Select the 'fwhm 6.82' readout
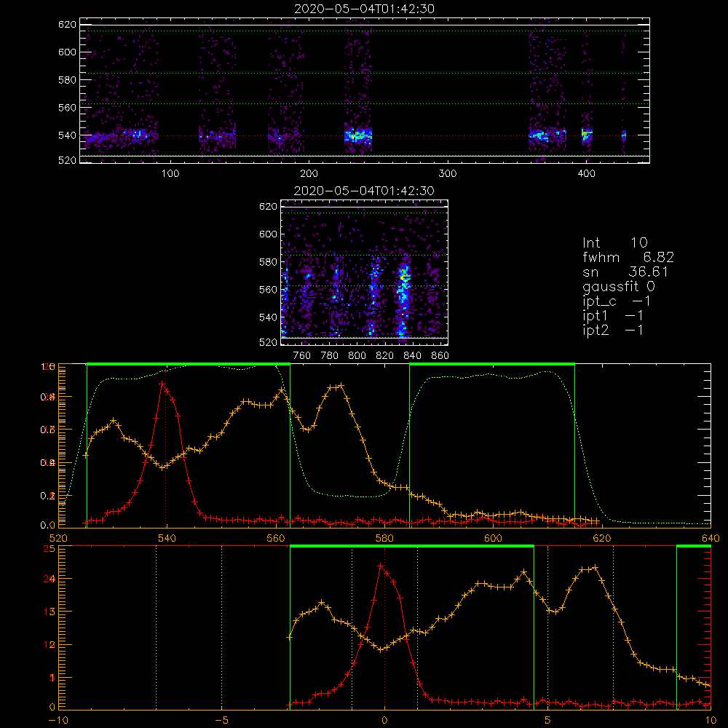728x728 pixels. click(x=628, y=257)
